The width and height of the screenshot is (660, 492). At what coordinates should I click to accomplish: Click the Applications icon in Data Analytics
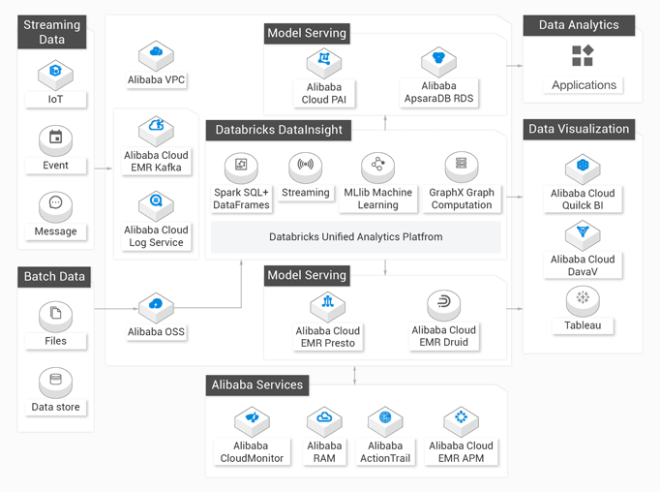[x=583, y=55]
